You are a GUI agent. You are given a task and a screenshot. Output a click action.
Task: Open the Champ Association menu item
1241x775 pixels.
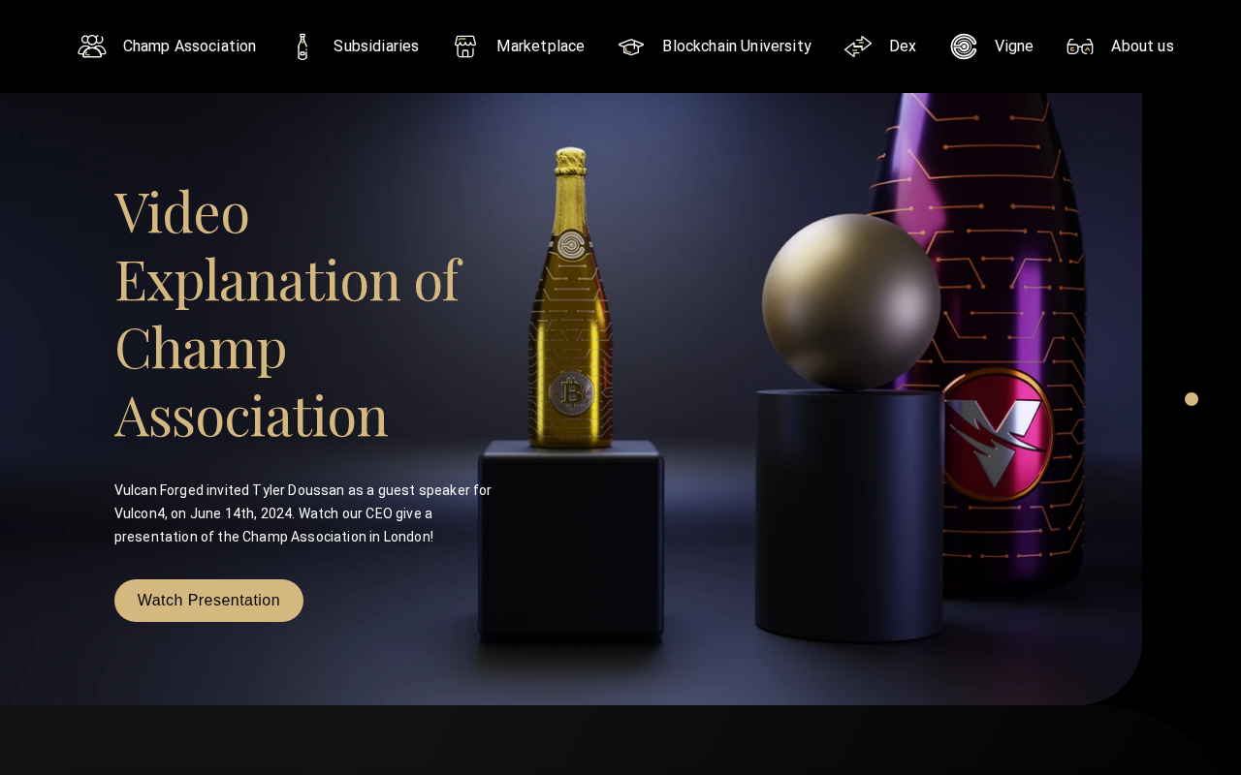[189, 46]
